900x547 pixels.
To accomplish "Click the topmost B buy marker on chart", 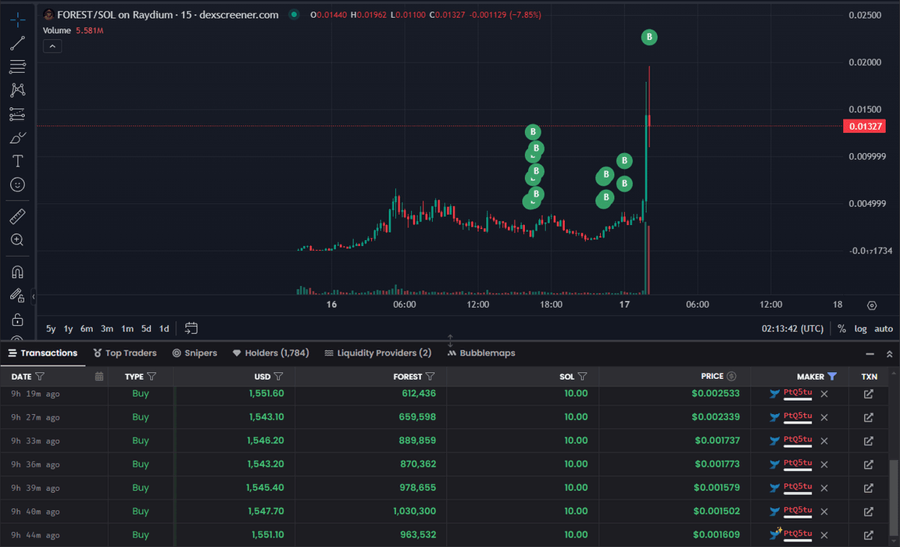I will pos(649,38).
